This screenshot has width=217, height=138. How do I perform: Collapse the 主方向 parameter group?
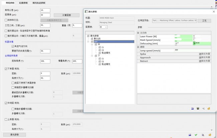[138, 33]
